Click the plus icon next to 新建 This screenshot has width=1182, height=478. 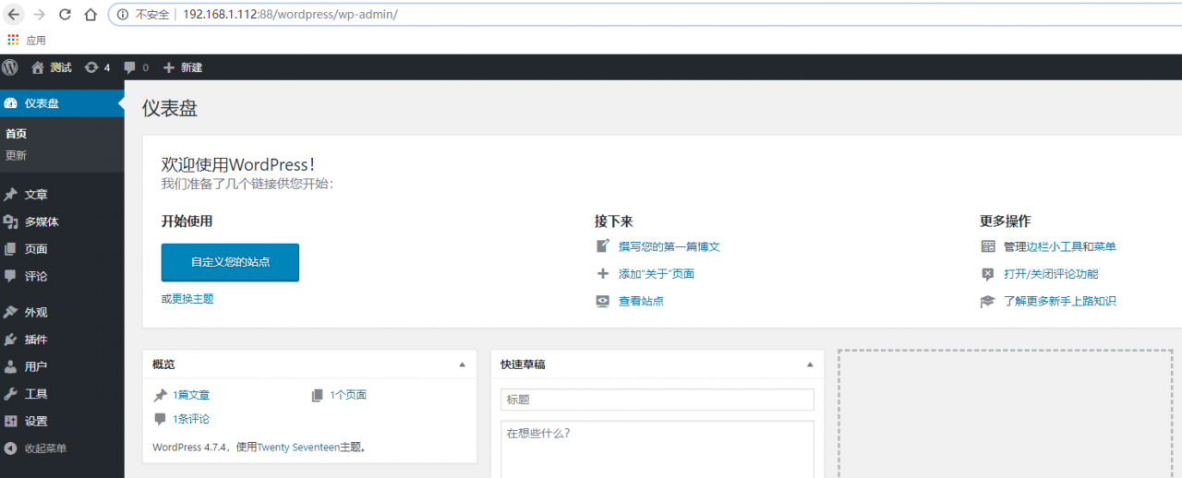(169, 67)
